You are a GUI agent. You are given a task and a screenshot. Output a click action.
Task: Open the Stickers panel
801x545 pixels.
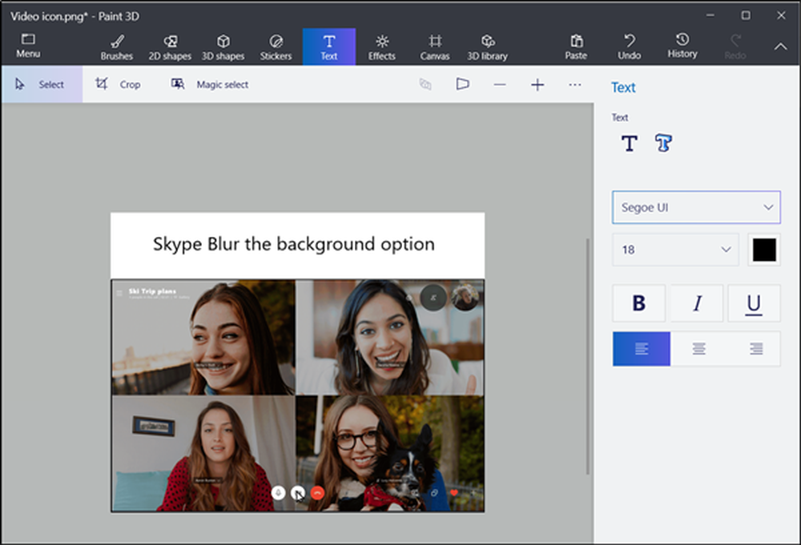276,46
